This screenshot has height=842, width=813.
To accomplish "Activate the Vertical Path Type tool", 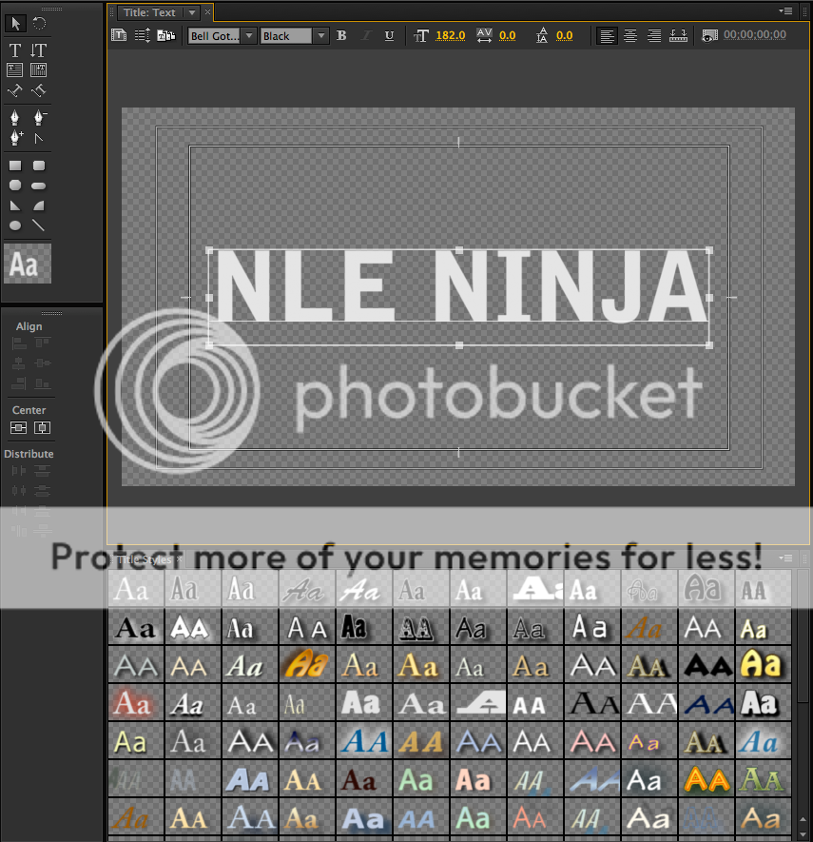I will tap(39, 90).
